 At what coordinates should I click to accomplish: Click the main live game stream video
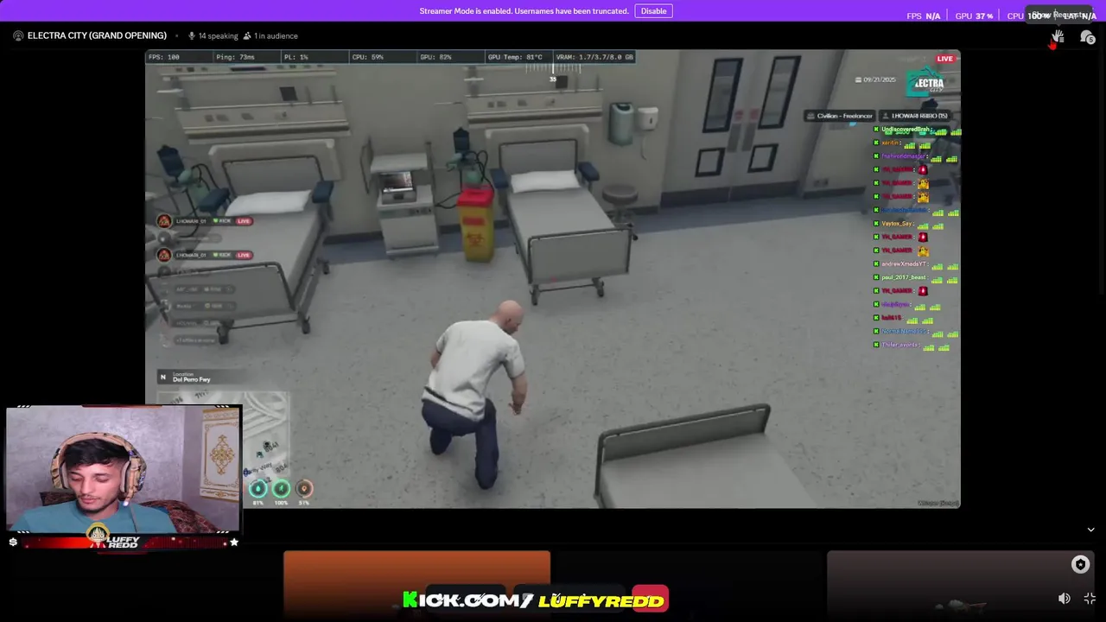553,278
